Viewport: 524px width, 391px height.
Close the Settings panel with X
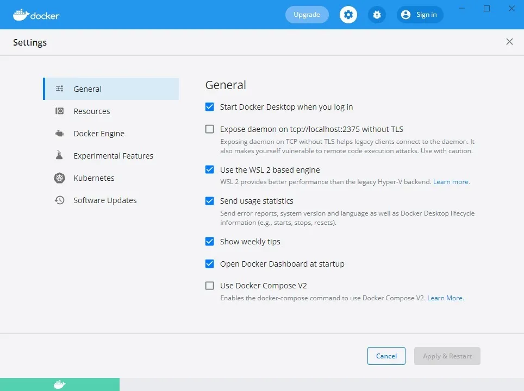pos(509,42)
